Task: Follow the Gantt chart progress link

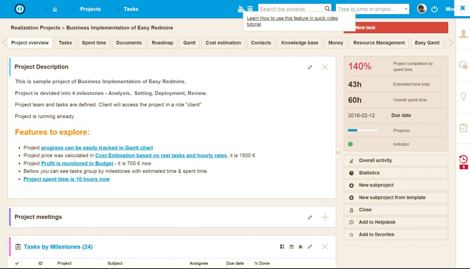Action: [97, 148]
